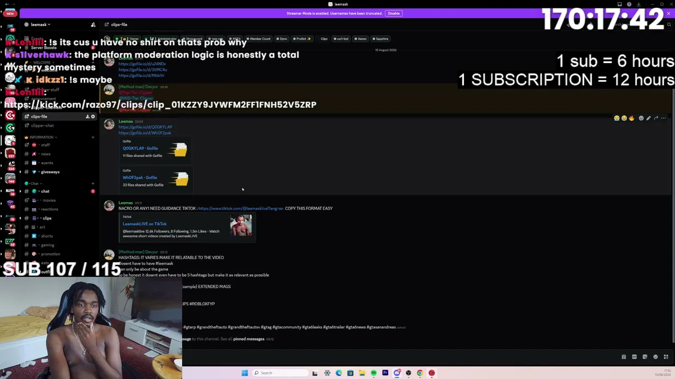
Task: Open Discord help icon in title bar
Action: tap(629, 4)
